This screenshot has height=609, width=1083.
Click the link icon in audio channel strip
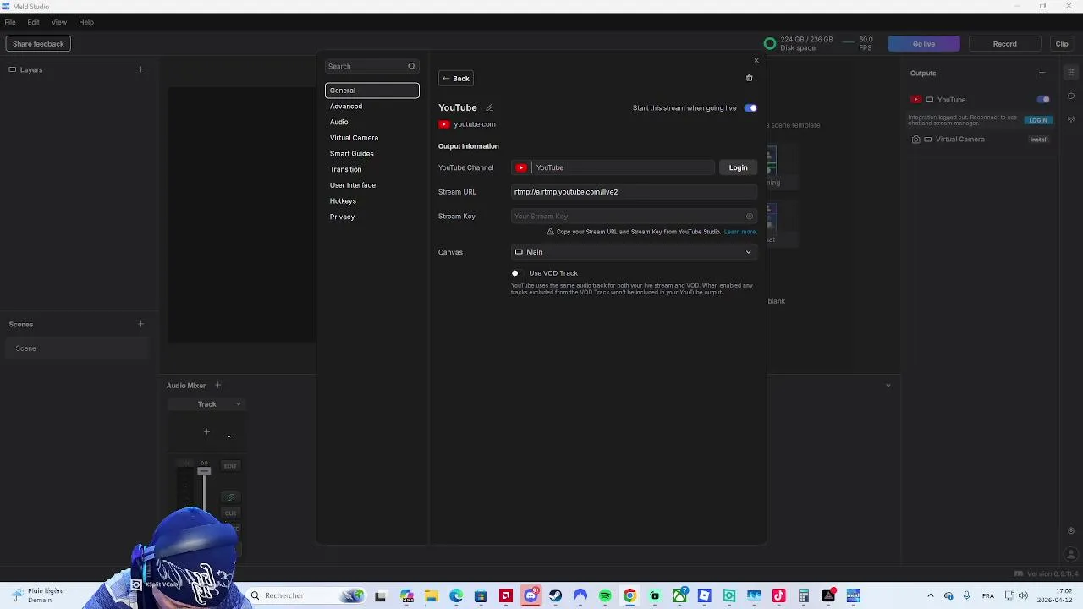[230, 497]
